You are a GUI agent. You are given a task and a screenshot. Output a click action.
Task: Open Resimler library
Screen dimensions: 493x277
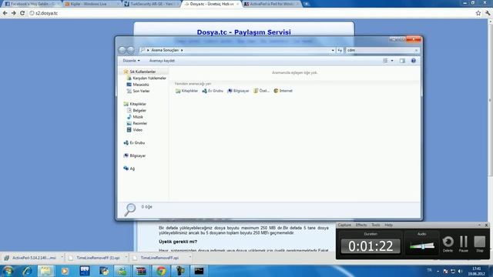[x=137, y=123]
